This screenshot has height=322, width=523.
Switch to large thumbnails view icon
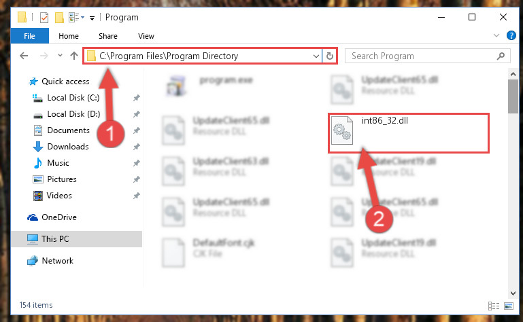click(509, 306)
